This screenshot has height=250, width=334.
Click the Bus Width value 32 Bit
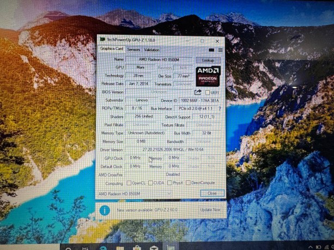coord(206,133)
